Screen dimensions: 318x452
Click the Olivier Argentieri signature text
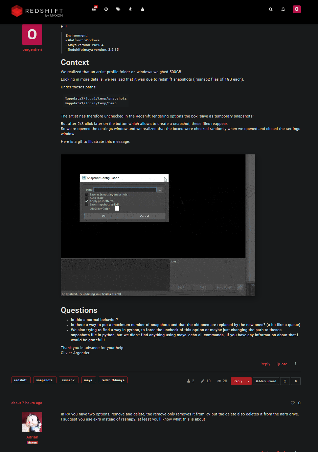(76, 353)
